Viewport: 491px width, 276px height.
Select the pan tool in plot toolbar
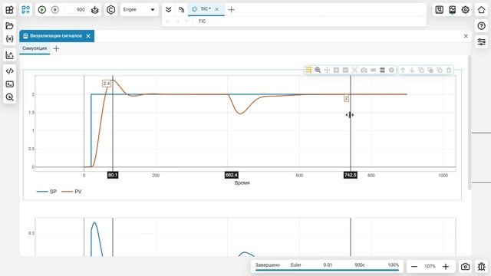point(327,70)
